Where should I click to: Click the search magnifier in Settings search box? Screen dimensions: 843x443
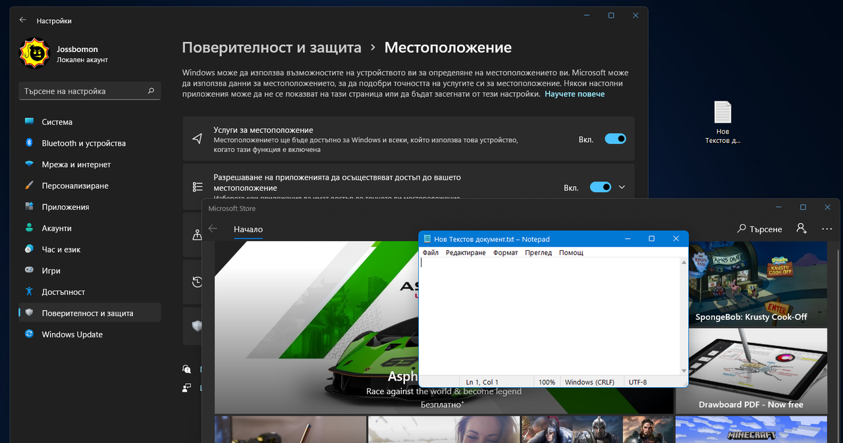[x=151, y=91]
